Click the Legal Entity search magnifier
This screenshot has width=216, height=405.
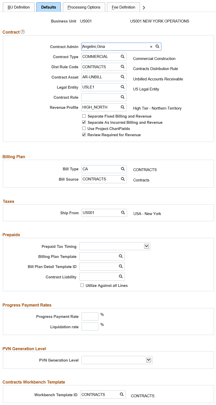pos(122,87)
